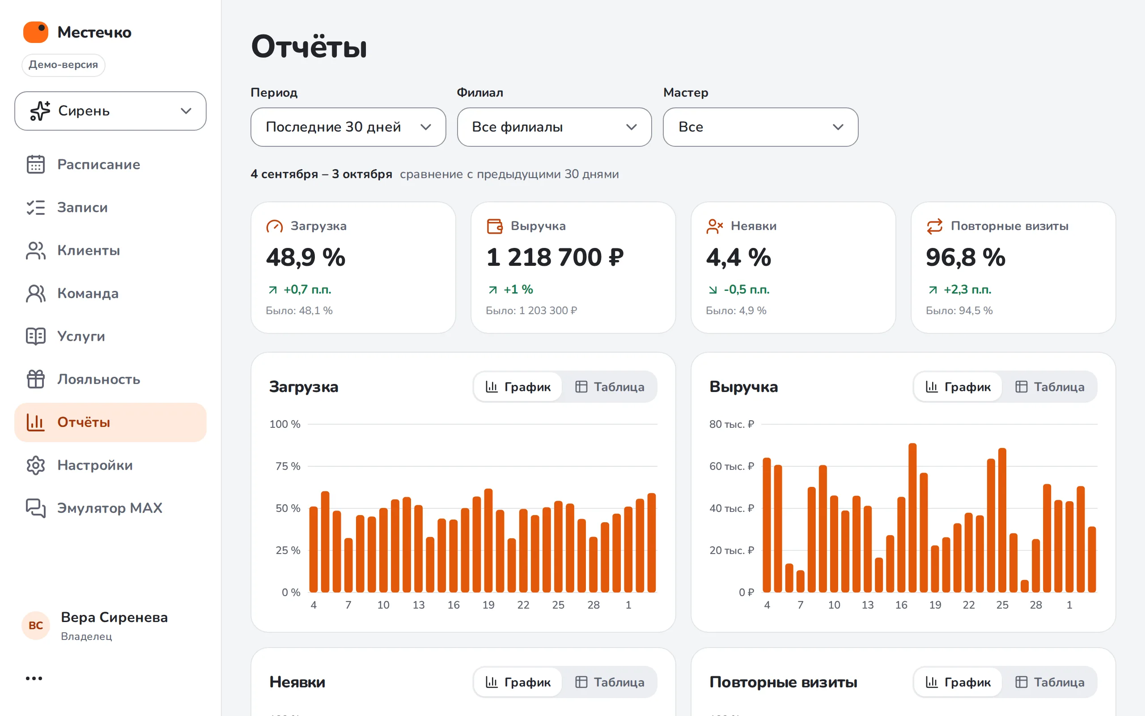Open the Мастер dropdown Все

click(760, 127)
